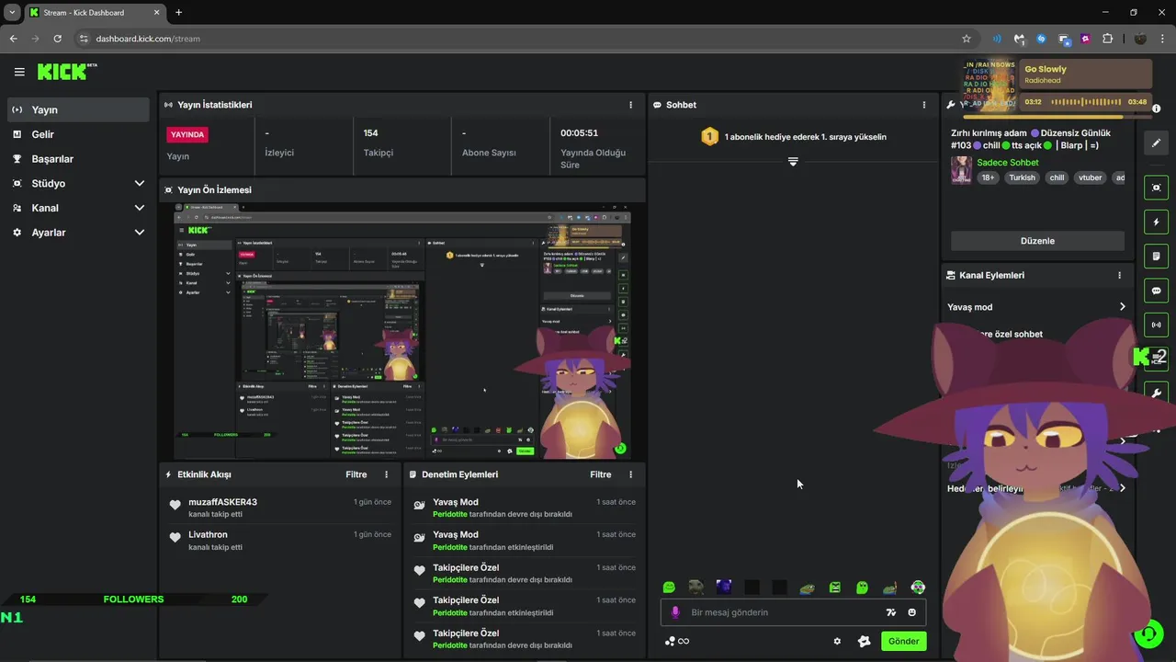The height and width of the screenshot is (662, 1176).
Task: Click the YAYINDA live badge
Action: coord(187,134)
